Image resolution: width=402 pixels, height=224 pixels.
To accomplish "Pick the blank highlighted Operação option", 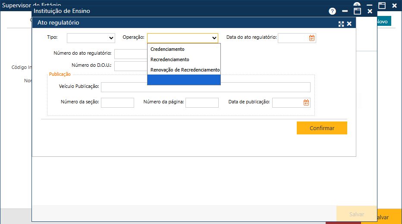I will [184, 80].
